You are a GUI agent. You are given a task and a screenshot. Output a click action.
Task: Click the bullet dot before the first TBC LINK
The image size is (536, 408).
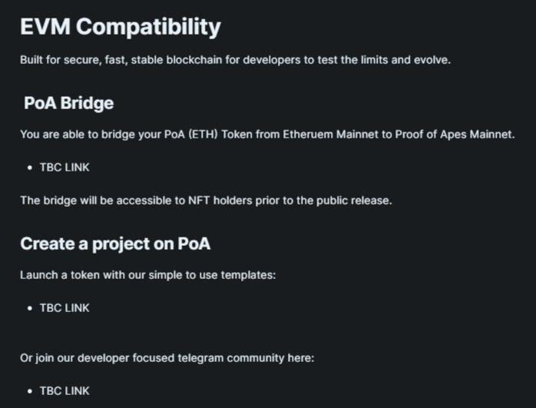pyautogui.click(x=30, y=168)
